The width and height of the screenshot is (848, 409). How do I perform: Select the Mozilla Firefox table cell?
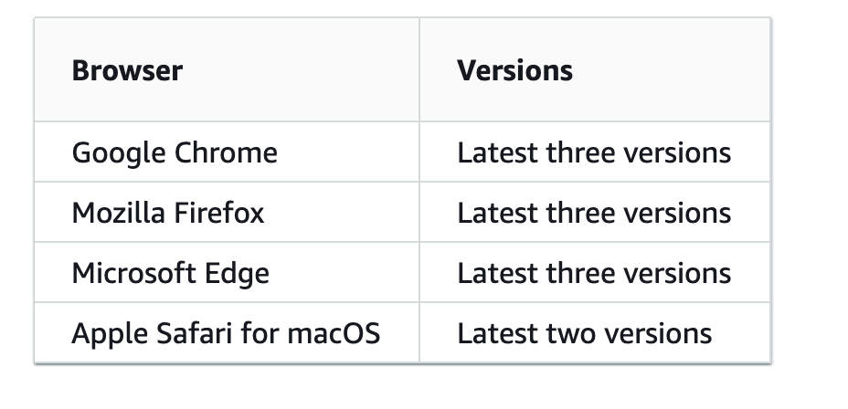click(x=227, y=213)
